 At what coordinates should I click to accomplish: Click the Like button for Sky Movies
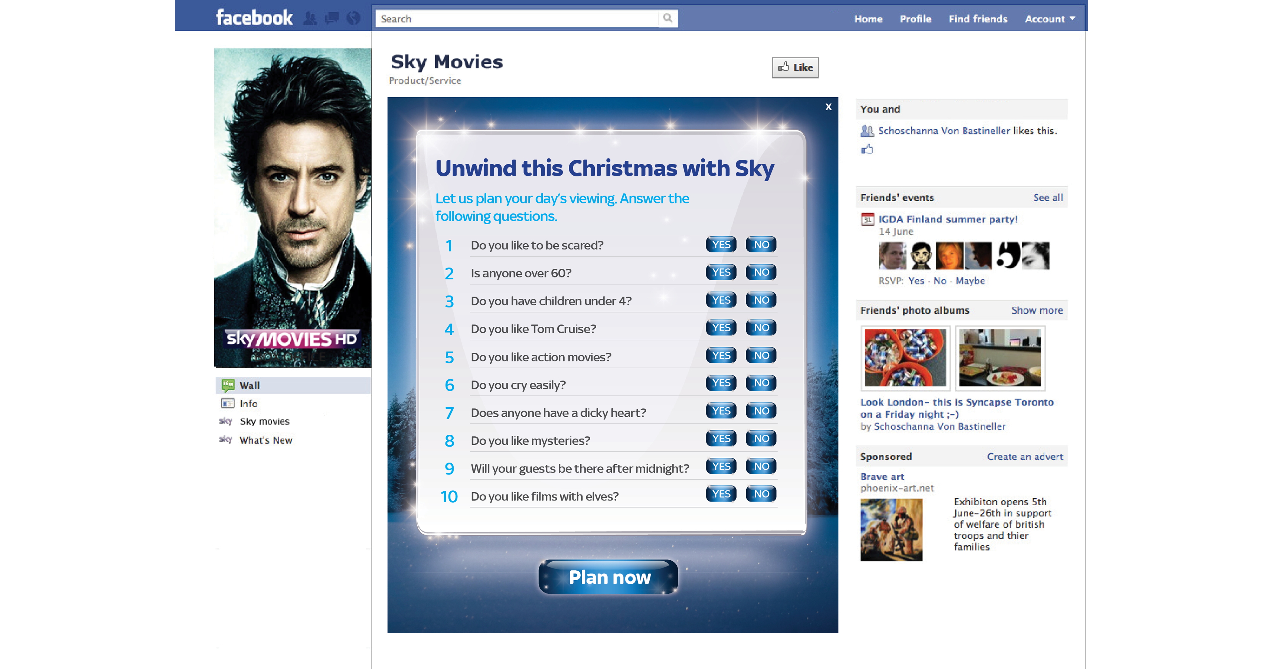(x=795, y=68)
